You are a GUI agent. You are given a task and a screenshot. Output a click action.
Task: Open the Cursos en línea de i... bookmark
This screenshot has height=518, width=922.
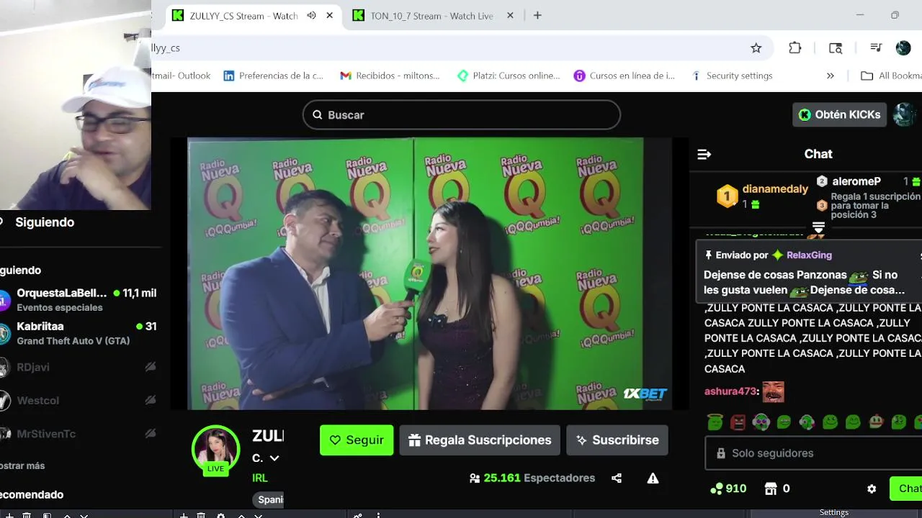coord(625,76)
